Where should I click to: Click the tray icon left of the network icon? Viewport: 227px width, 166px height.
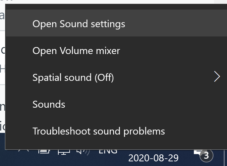coord(43,152)
